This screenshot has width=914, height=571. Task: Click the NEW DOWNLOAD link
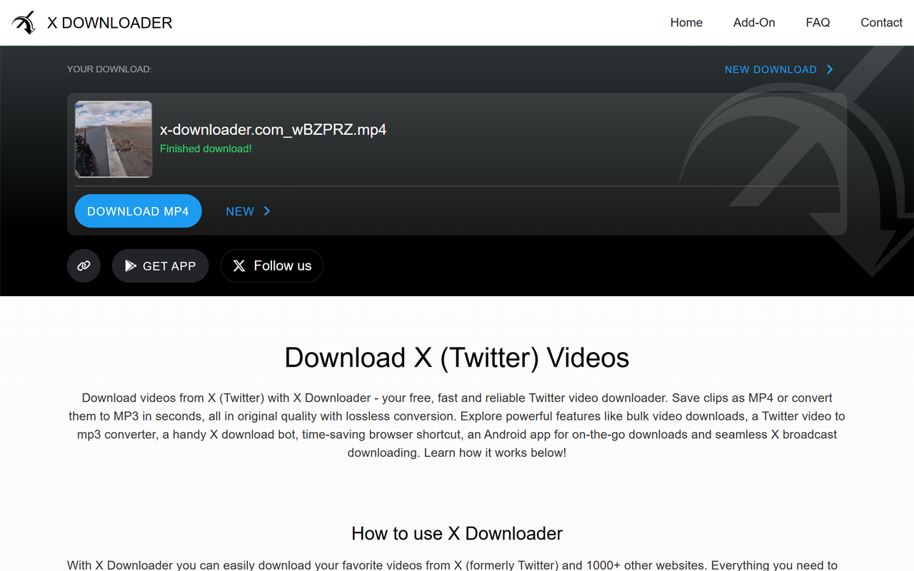[x=770, y=69]
